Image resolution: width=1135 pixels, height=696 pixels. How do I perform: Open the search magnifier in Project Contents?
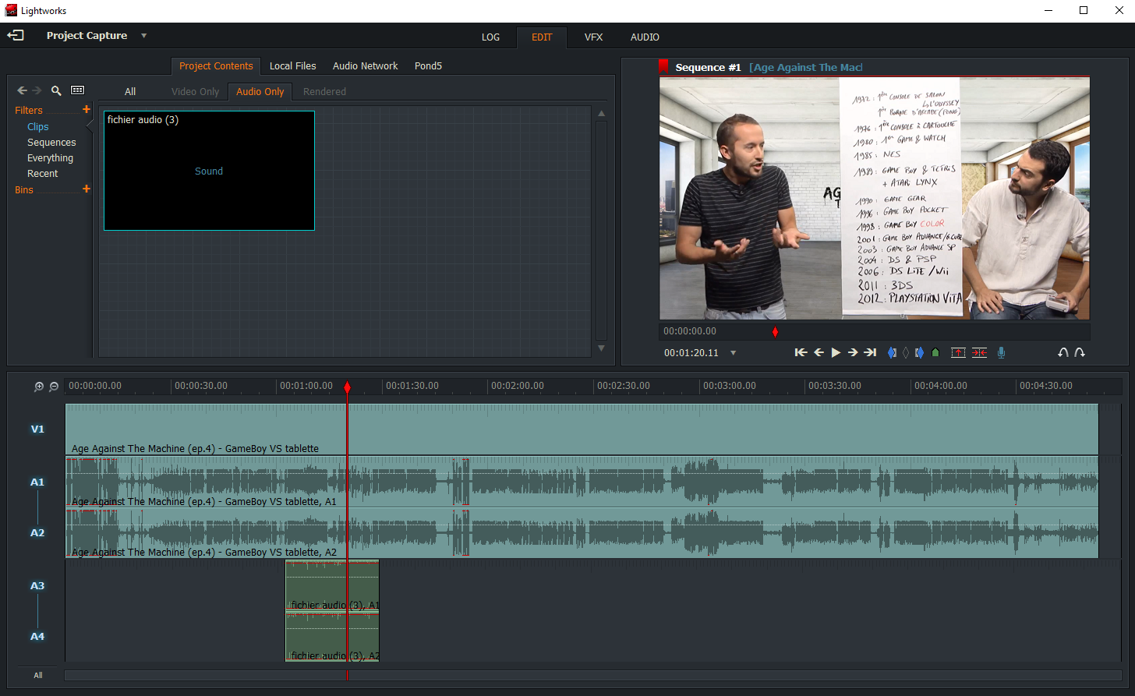coord(56,90)
